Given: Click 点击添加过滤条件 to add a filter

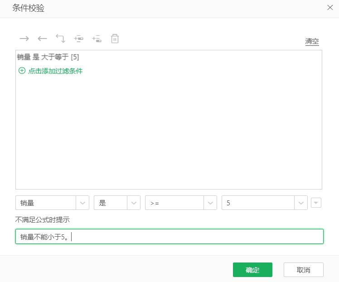Looking at the screenshot, I should tap(55, 71).
